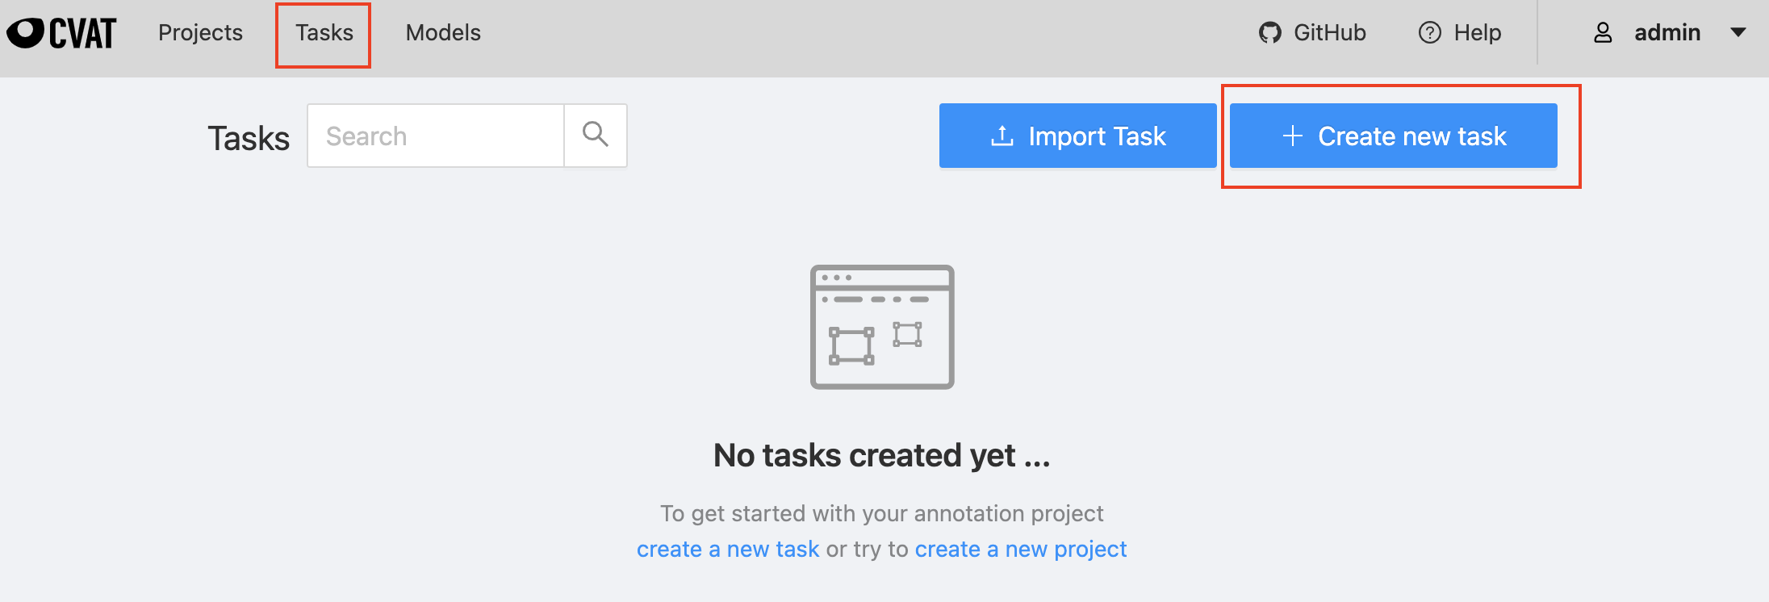Click the Import Task button

(x=1078, y=136)
